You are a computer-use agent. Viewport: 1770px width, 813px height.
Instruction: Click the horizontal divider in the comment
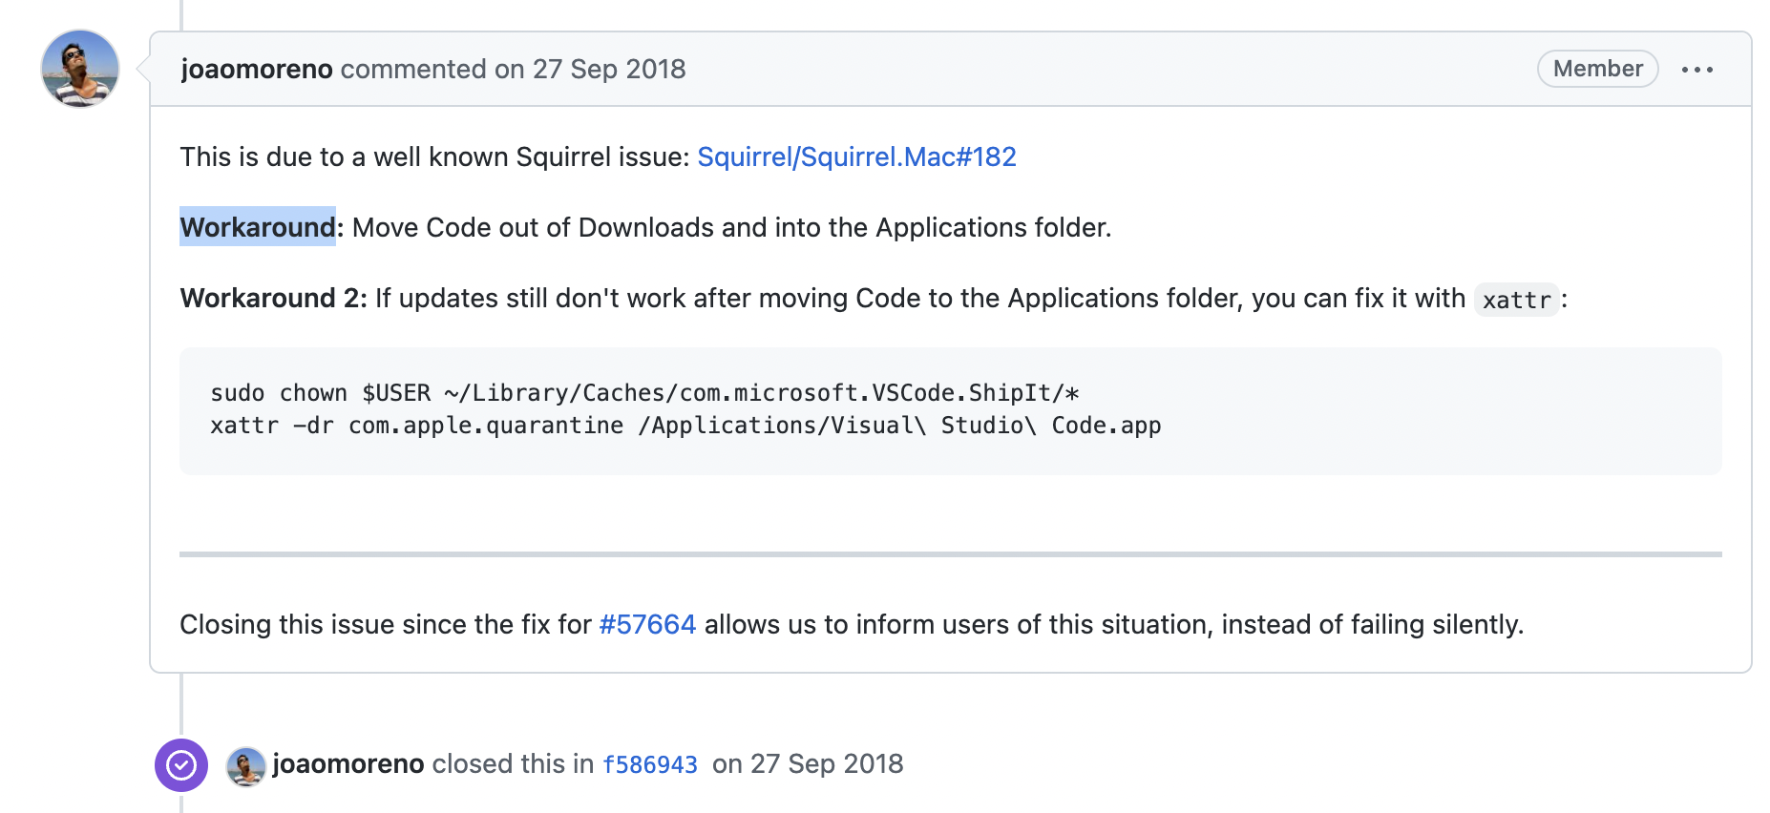tap(951, 553)
